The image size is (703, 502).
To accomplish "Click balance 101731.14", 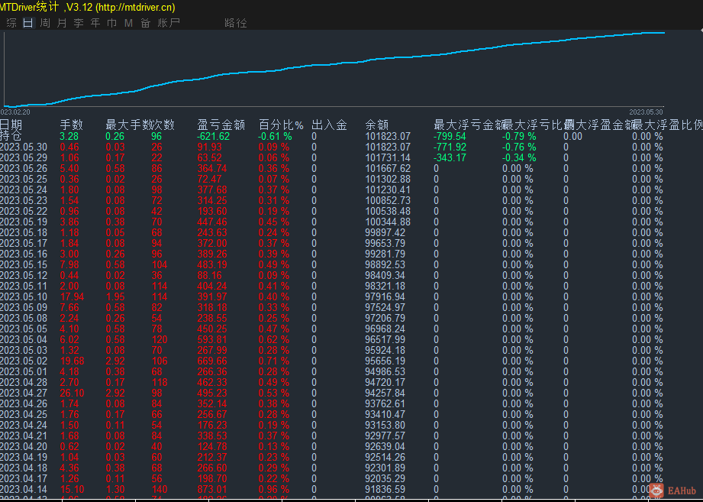I will tap(388, 158).
